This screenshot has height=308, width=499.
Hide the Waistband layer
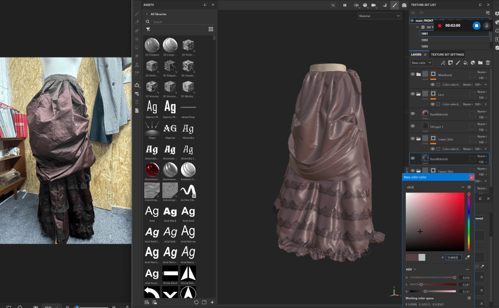click(x=413, y=75)
